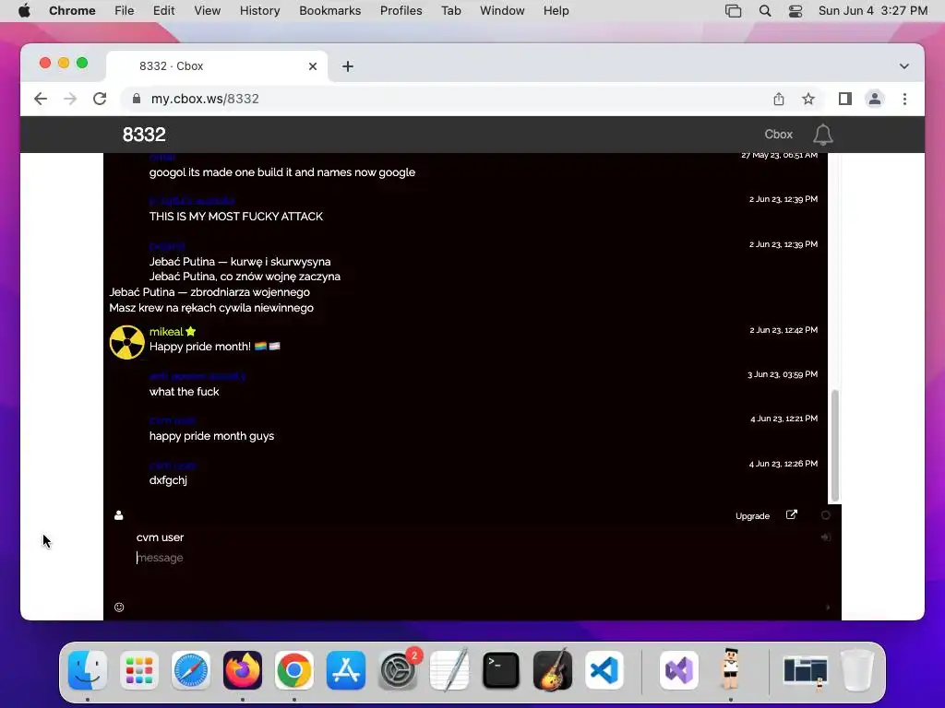This screenshot has width=945, height=708.
Task: Open TextEdit from the dock
Action: [x=449, y=670]
